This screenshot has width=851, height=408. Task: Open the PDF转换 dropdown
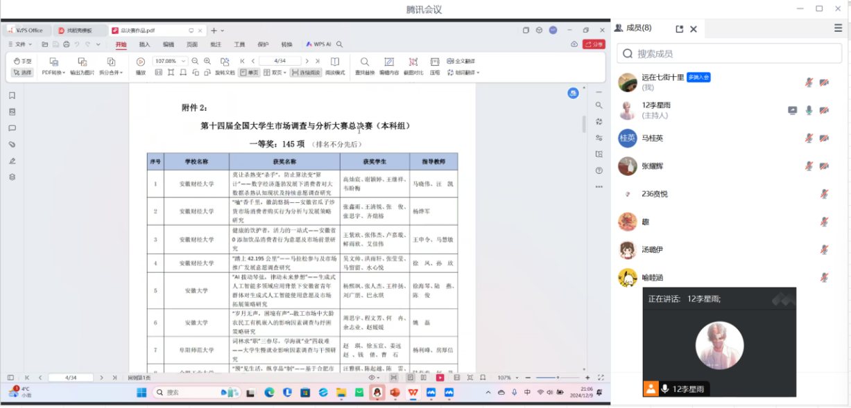click(53, 73)
